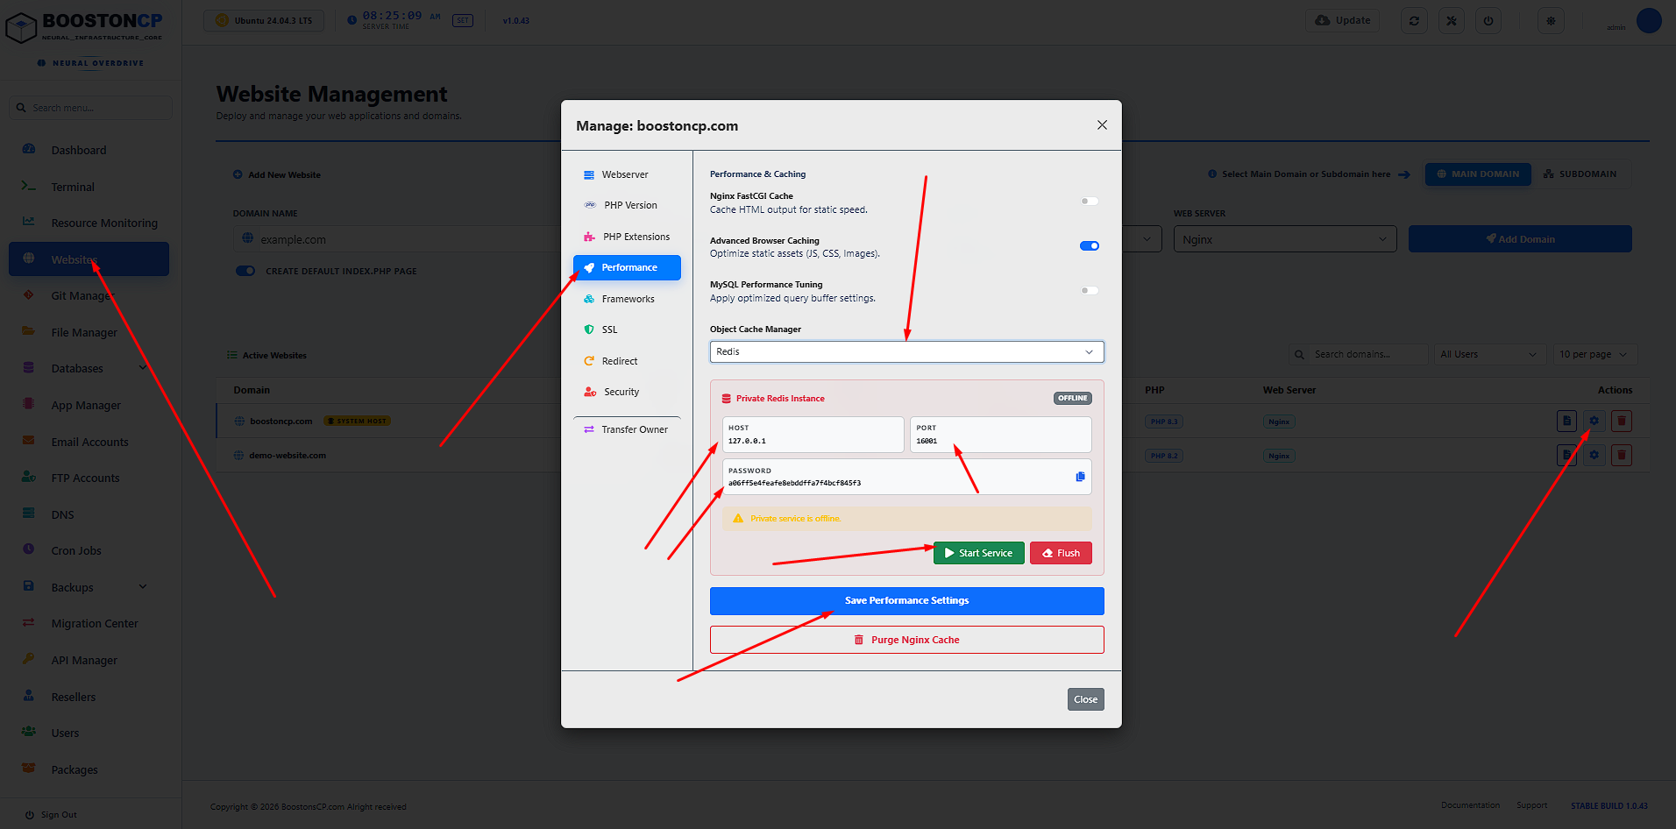
Task: Open Terminal in sidebar
Action: click(x=89, y=187)
